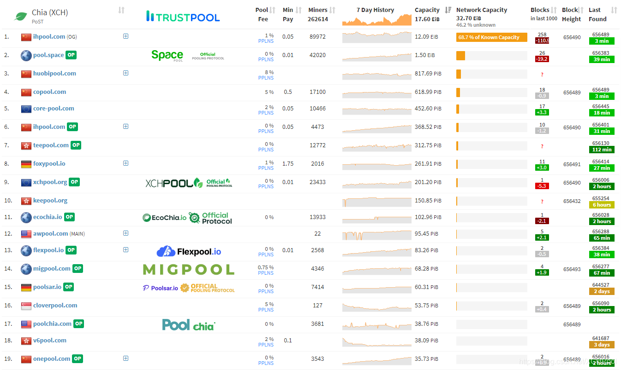Click pool.space network capacity bar

(492, 56)
